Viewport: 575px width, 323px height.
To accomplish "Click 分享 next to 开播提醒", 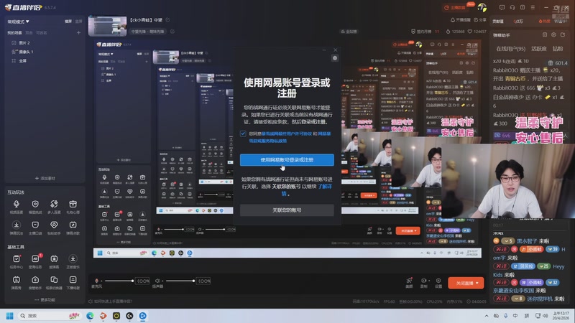I will (480, 20).
